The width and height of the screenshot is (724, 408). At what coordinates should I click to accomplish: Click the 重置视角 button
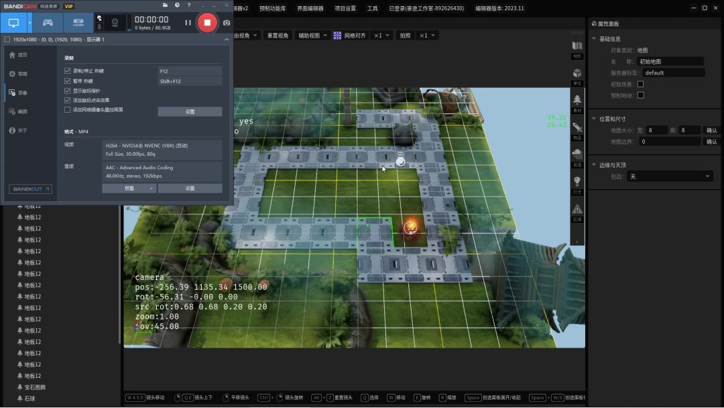coord(278,36)
